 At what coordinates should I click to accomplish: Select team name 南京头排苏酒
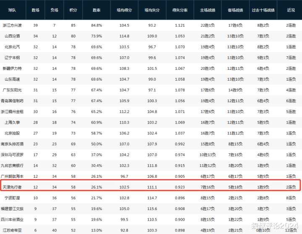[x=12, y=144]
